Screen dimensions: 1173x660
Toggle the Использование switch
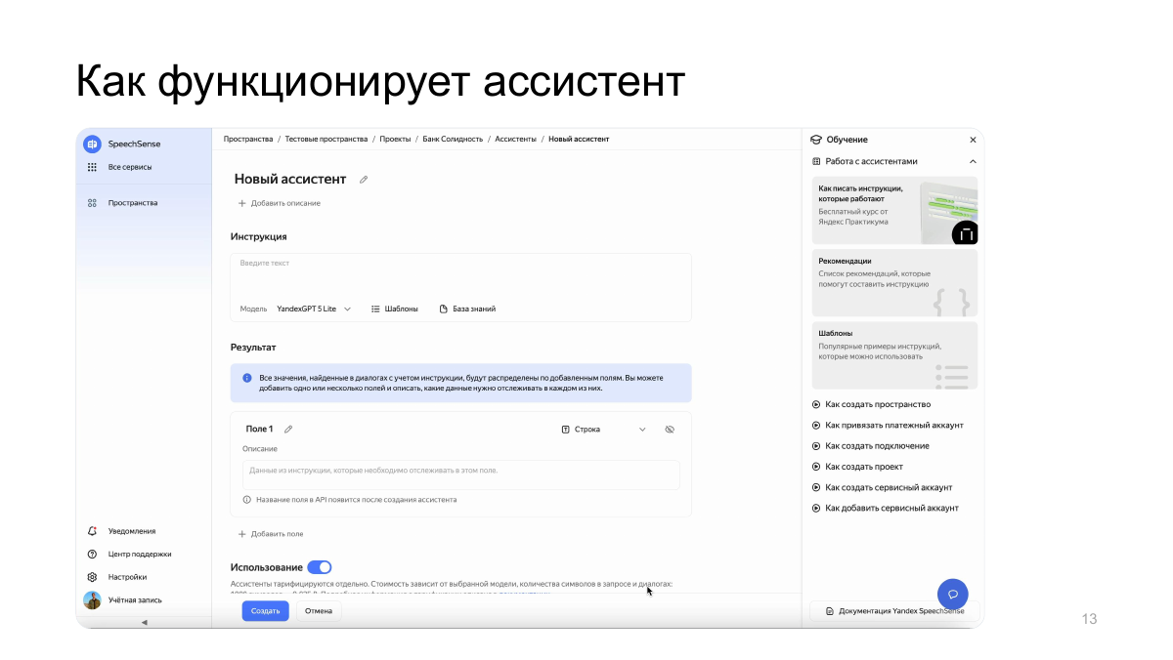click(x=320, y=567)
